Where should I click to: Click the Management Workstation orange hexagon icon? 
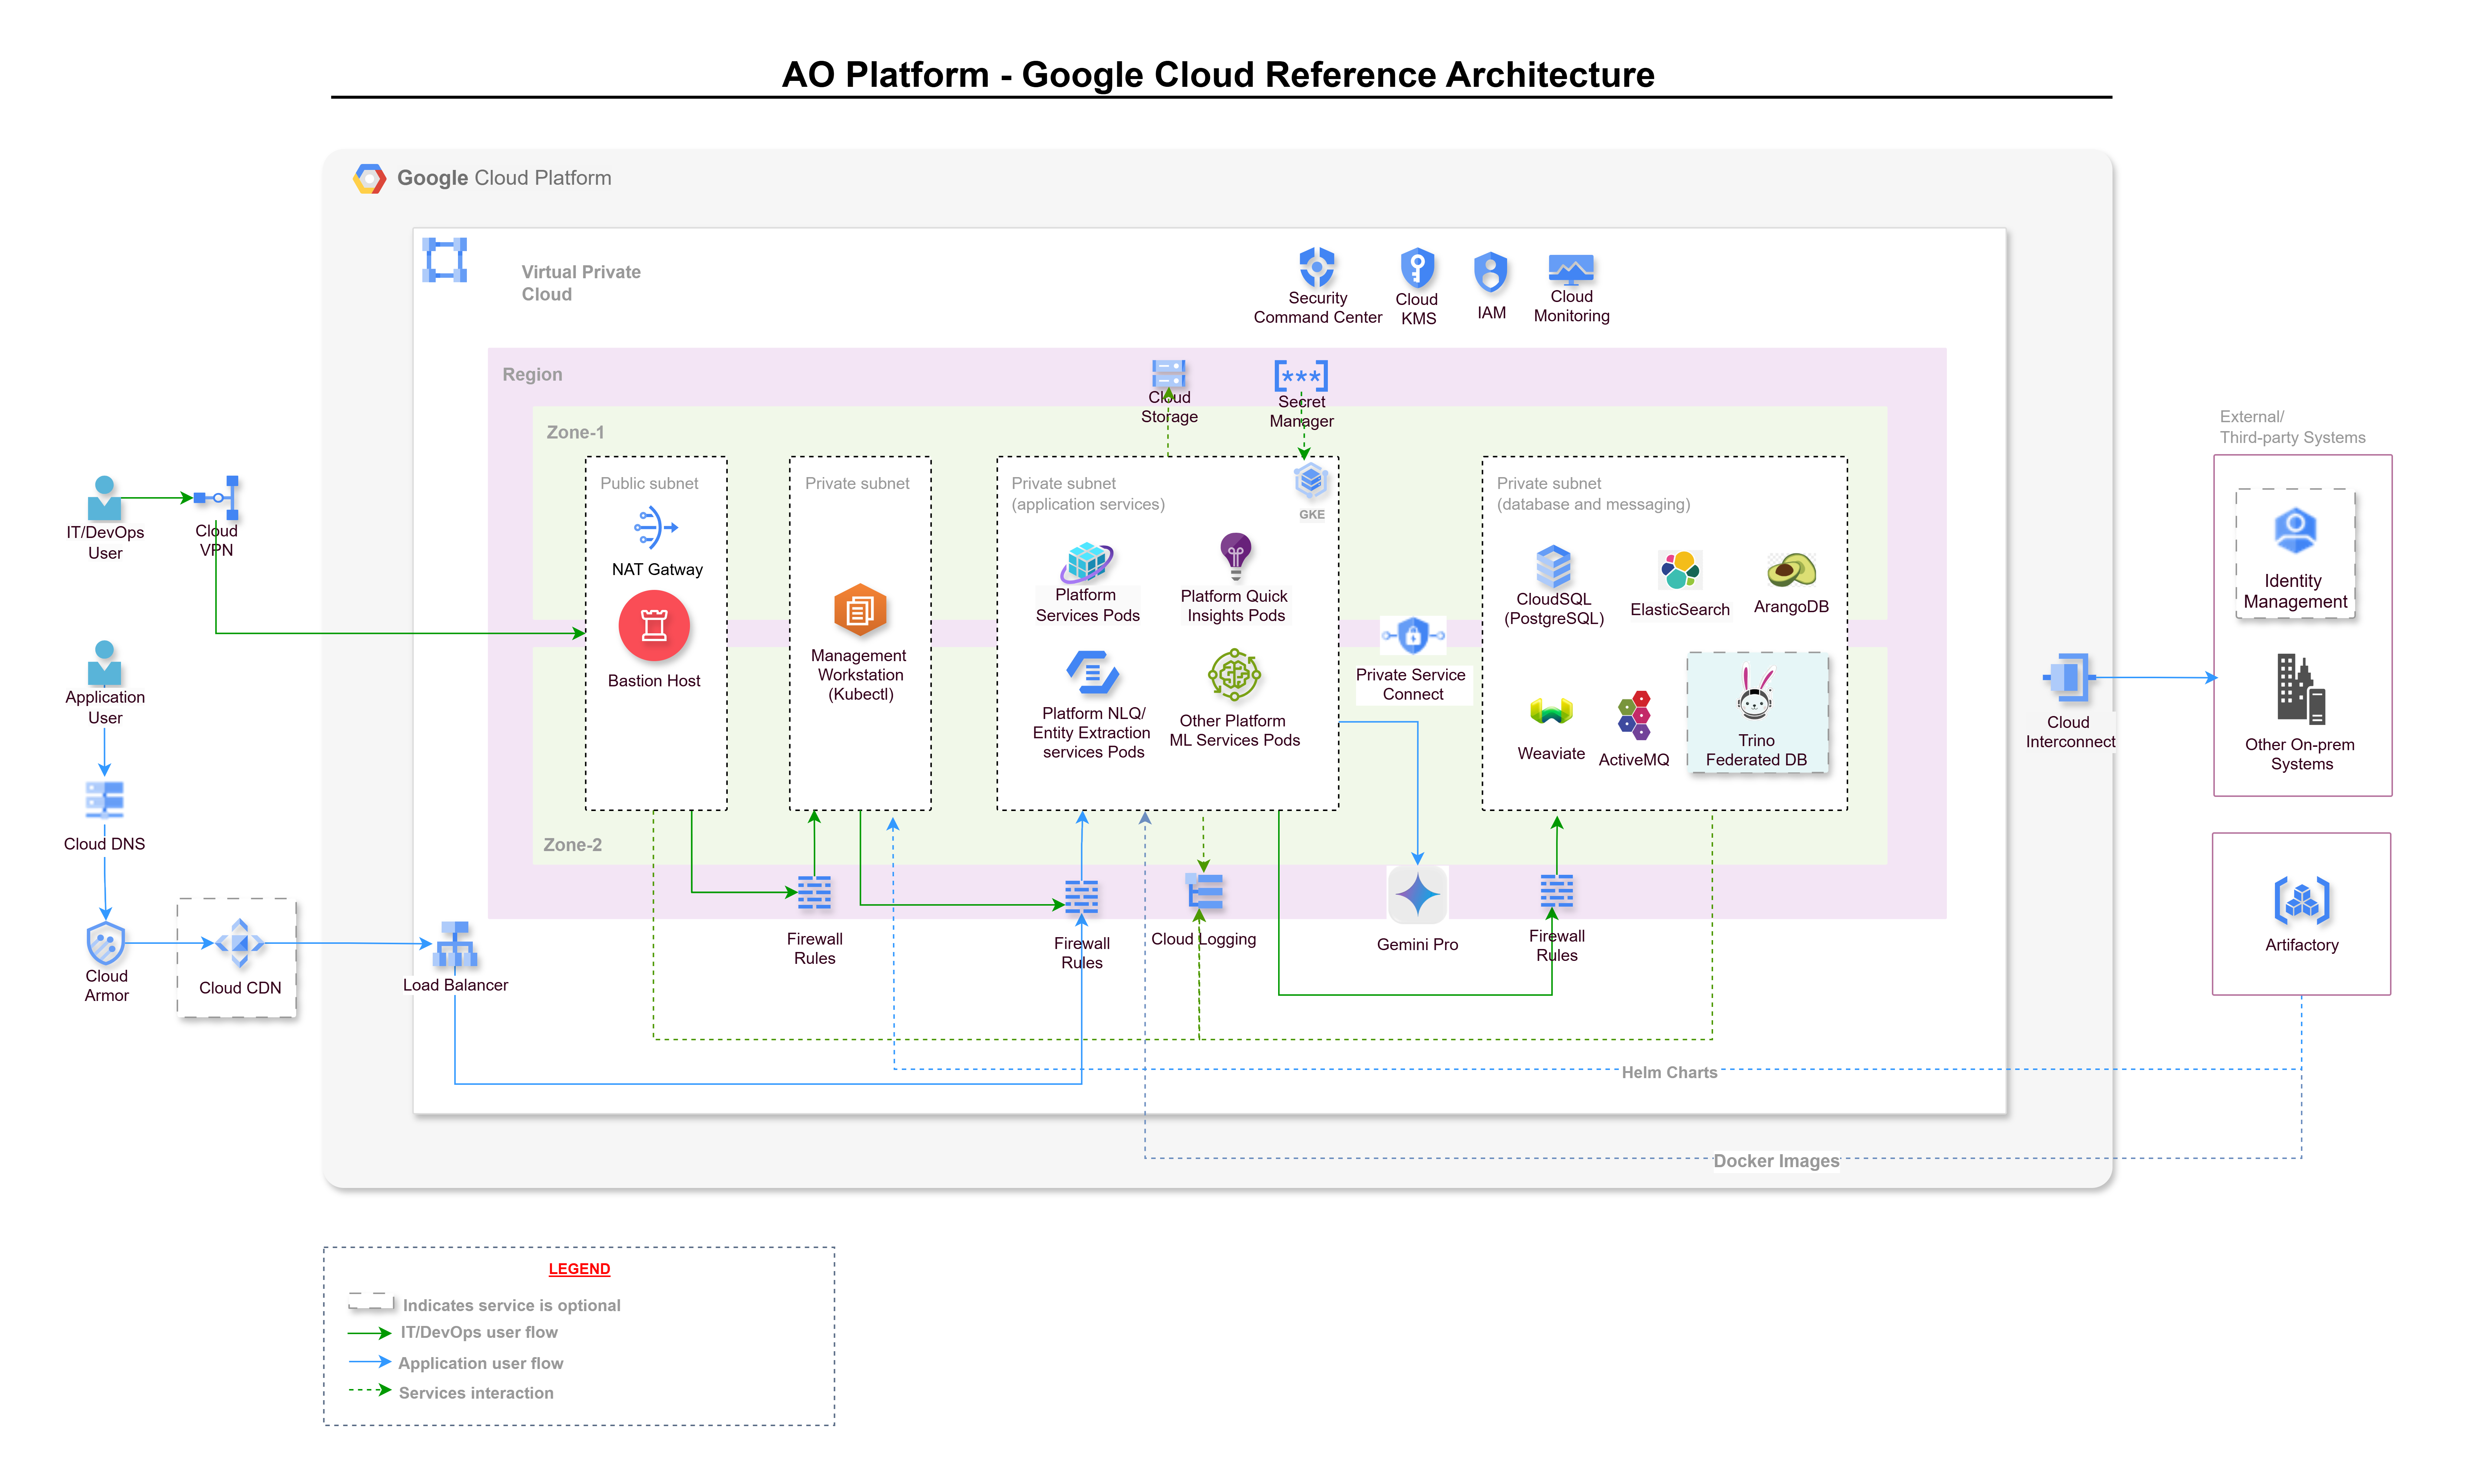coord(860,609)
